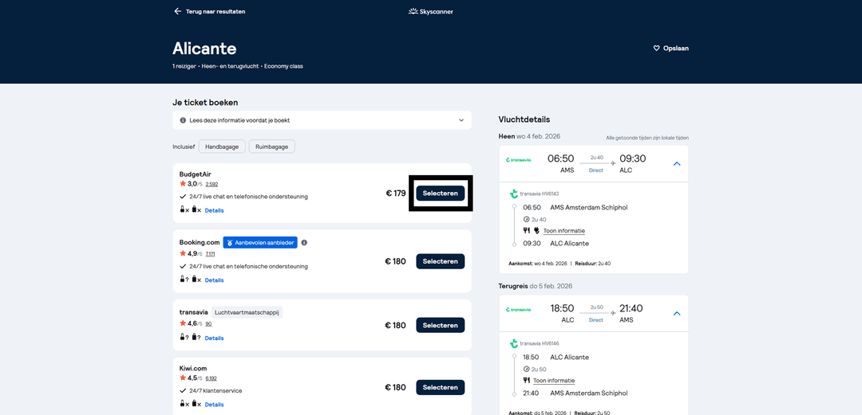This screenshot has width=862, height=415.
Task: Click the BudgetAir rating star
Action: (x=183, y=184)
